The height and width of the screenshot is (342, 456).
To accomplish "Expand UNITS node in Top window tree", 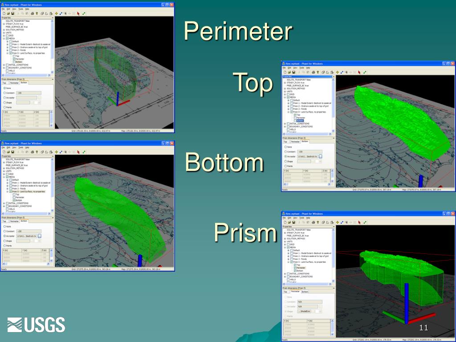I will (285, 91).
